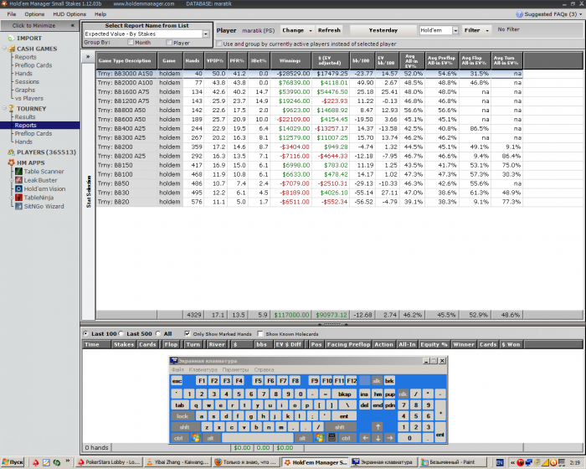Screen dimensions: 586x469
Task: Enable use currently active players checkbox
Action: 219,44
